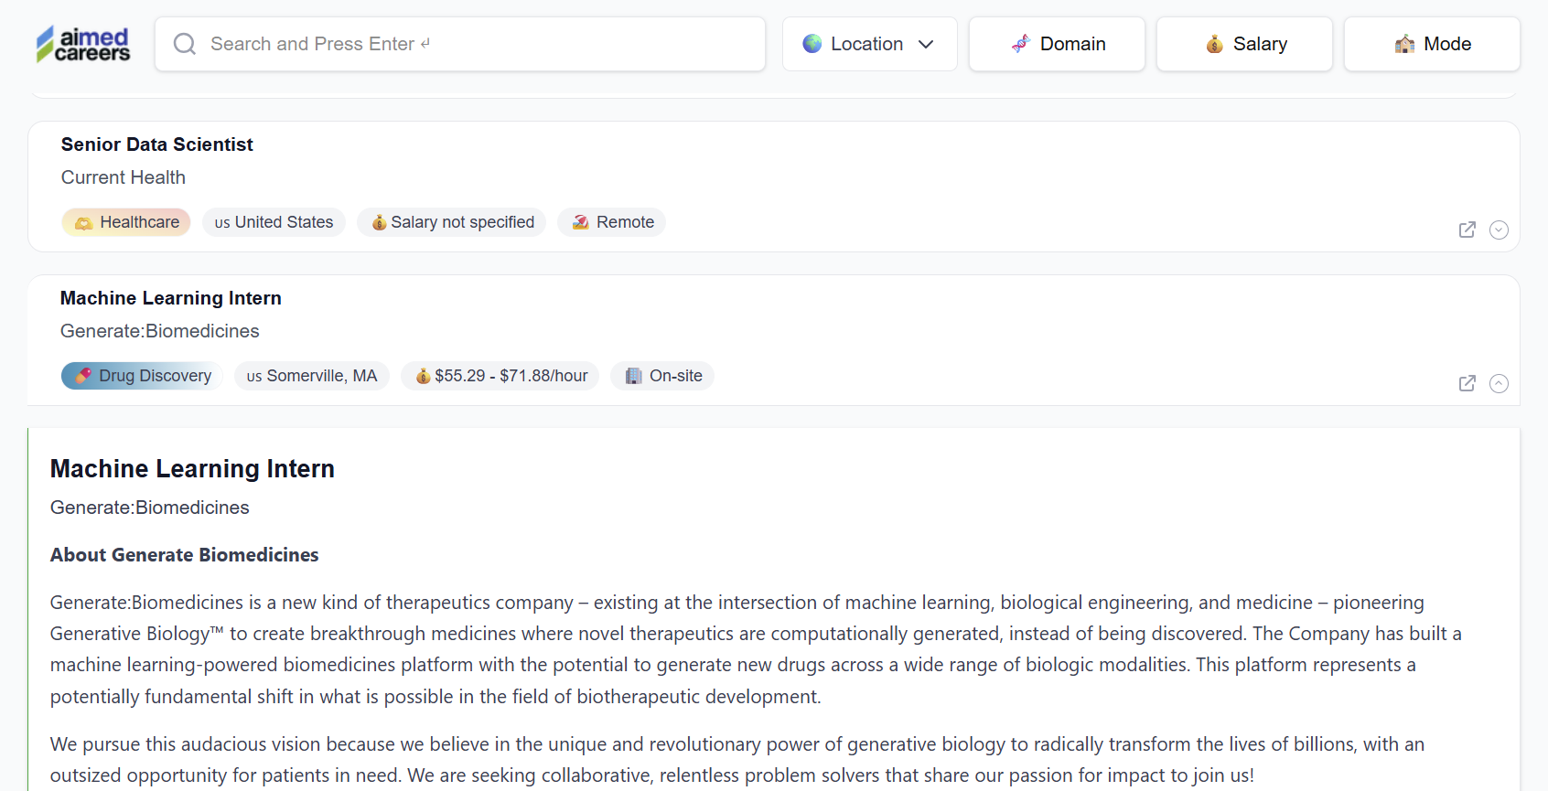
Task: Click the search magnifier icon
Action: tap(185, 44)
